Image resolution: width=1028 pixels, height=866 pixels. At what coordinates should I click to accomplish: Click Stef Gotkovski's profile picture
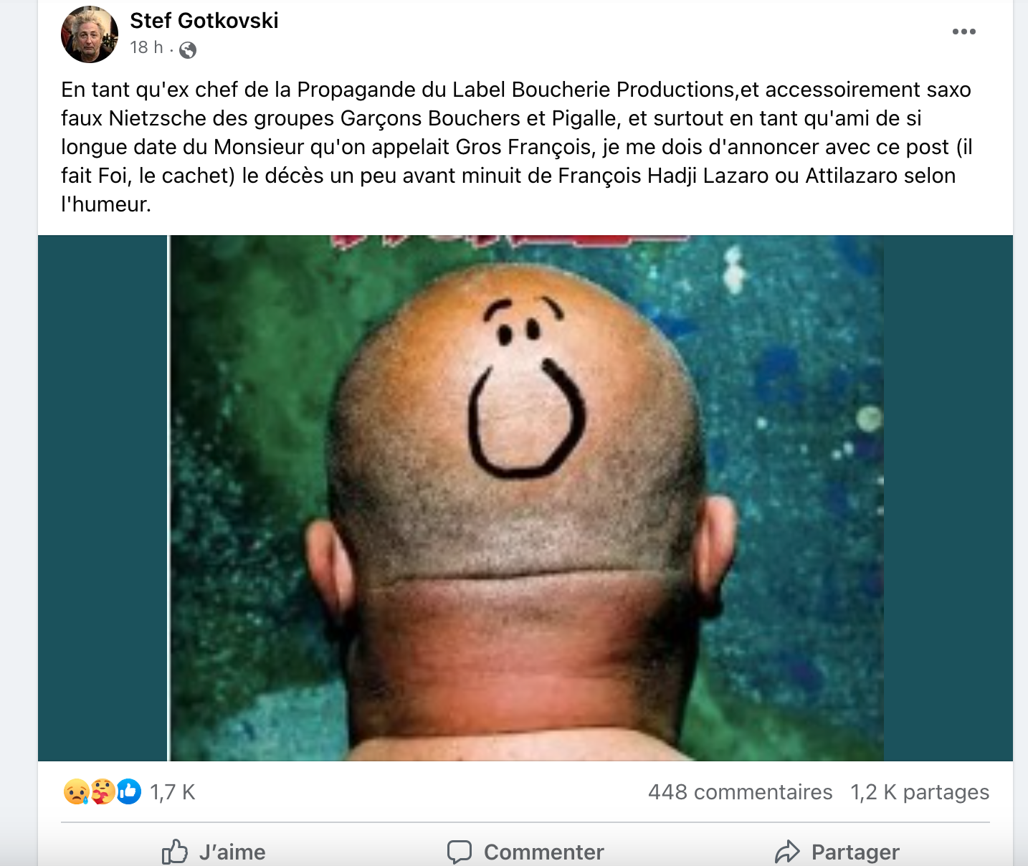(90, 34)
